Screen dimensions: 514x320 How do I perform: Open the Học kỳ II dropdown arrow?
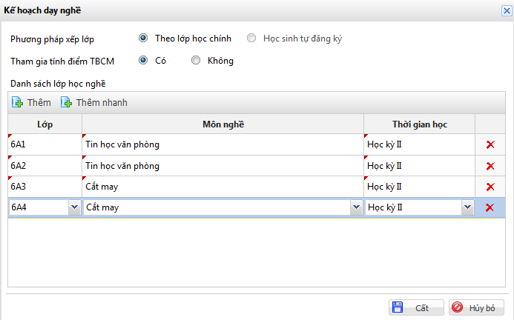point(467,208)
